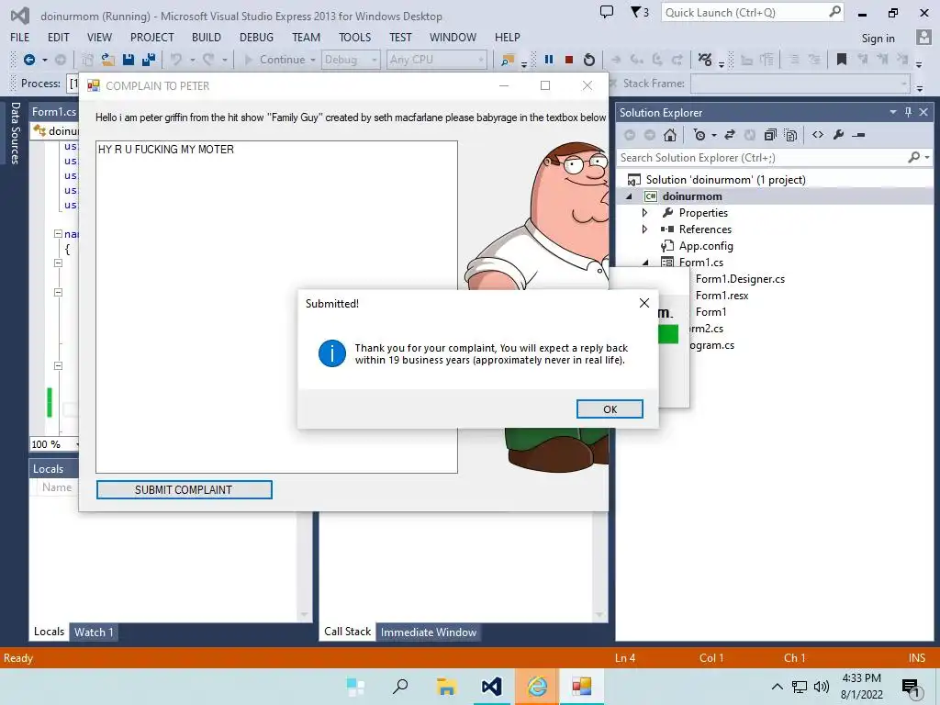Sync with Active Document in Solution Explorer
This screenshot has height=705, width=940.
pos(730,135)
